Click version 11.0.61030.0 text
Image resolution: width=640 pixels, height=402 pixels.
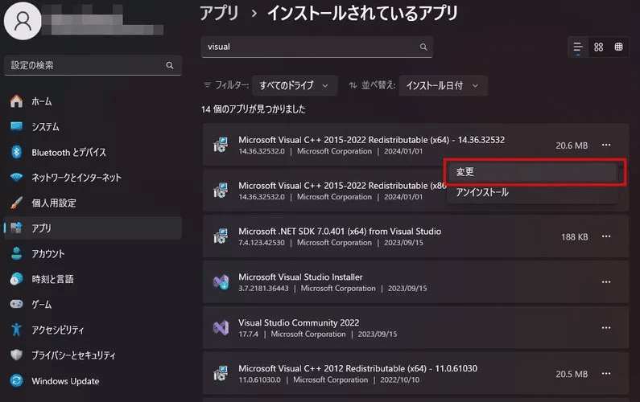pos(259,379)
